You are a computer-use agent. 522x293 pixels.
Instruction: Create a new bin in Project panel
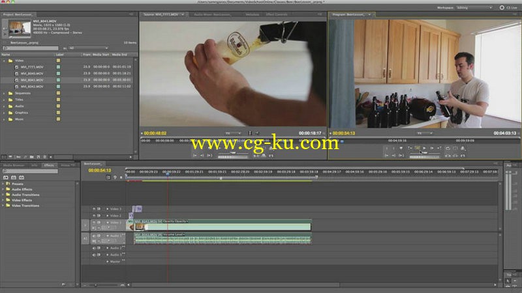[x=31, y=156]
